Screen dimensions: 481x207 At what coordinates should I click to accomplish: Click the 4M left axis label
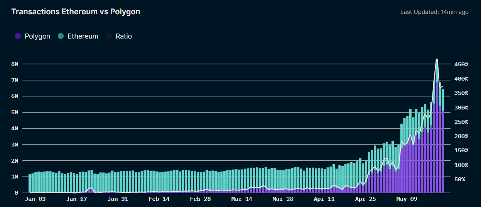(x=15, y=128)
